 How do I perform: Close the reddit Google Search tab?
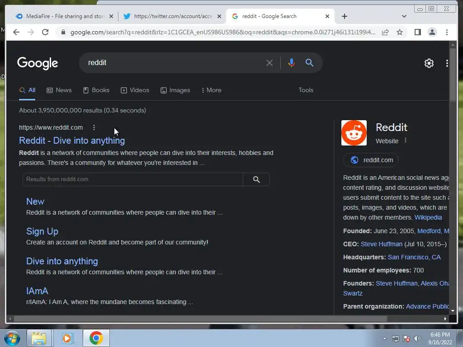click(x=327, y=17)
